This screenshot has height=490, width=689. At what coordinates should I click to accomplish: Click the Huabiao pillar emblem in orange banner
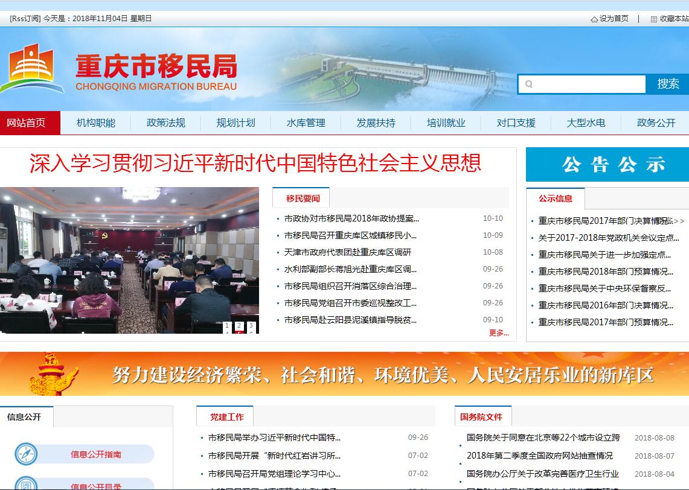(54, 374)
